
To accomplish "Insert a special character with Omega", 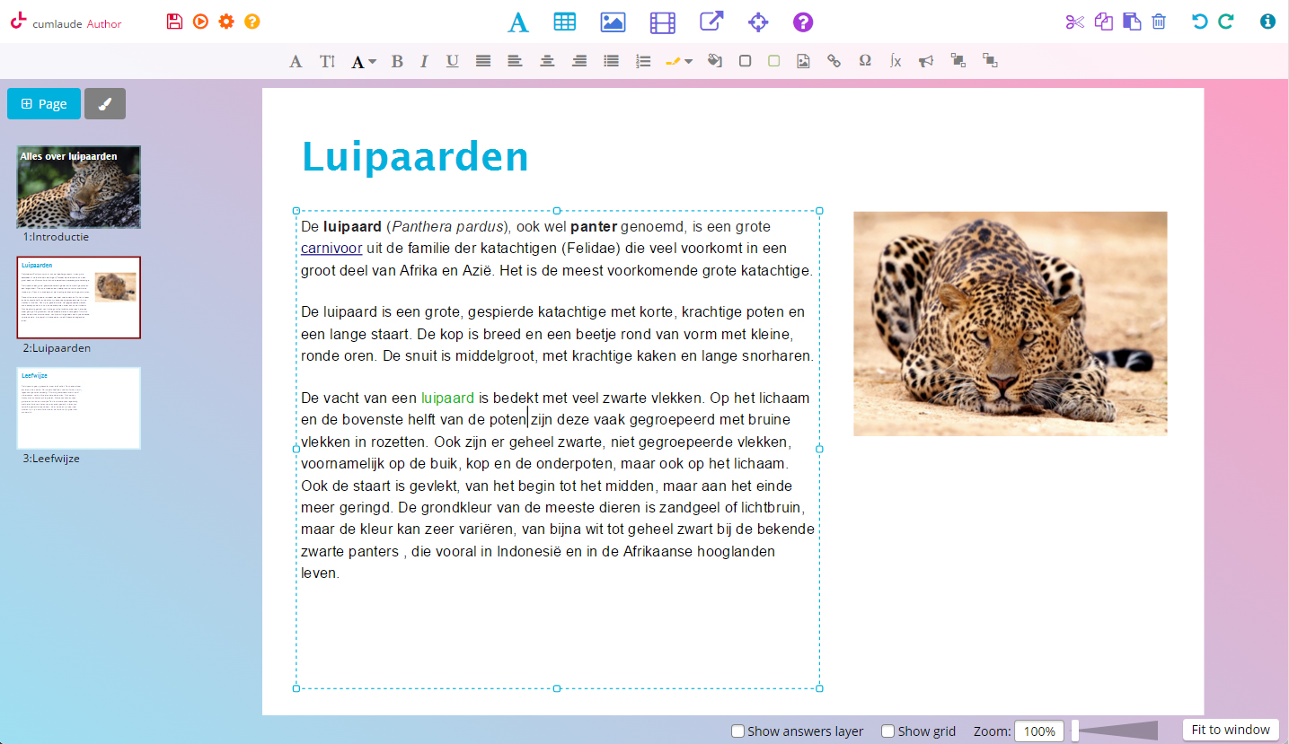I will click(x=865, y=61).
